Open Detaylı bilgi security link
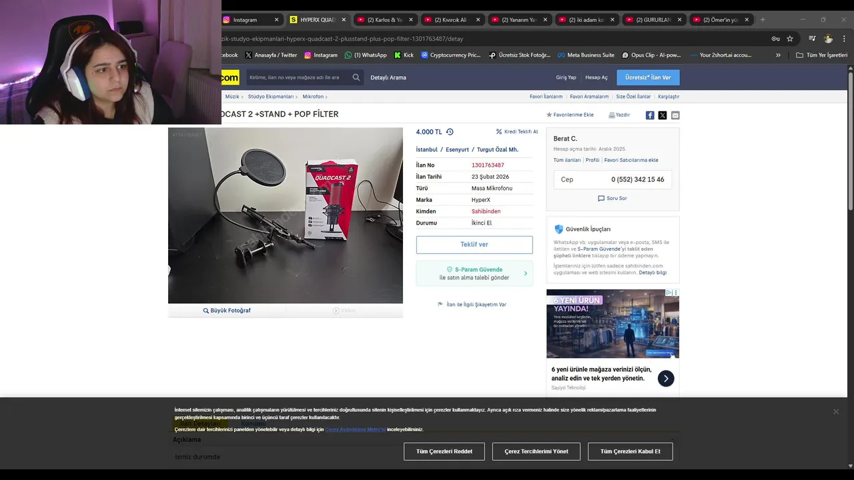854x480 pixels. (x=653, y=273)
